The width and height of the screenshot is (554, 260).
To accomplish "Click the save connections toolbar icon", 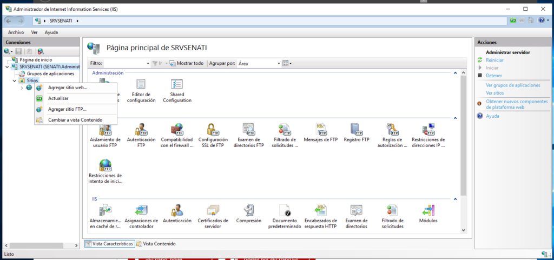I will 19,51.
